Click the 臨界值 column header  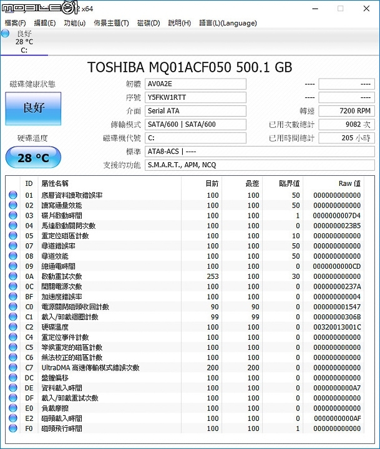click(283, 183)
